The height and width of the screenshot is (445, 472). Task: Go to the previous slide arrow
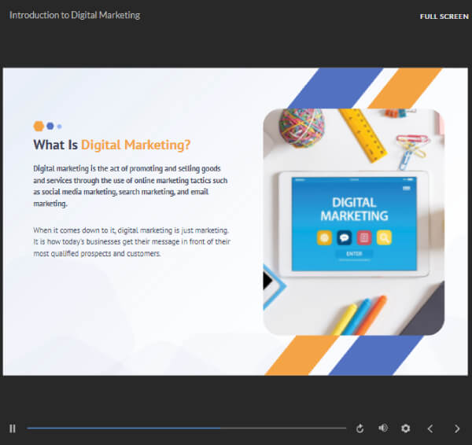coord(430,428)
